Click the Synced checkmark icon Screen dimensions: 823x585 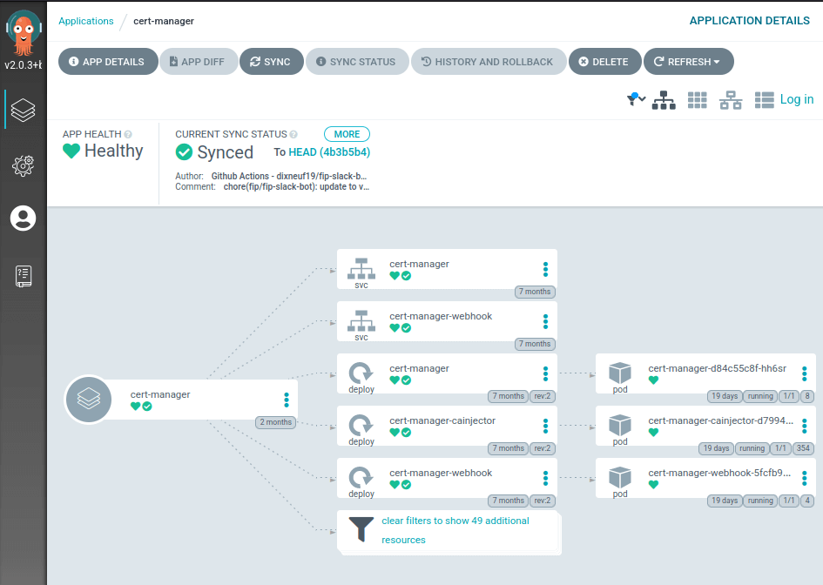184,152
